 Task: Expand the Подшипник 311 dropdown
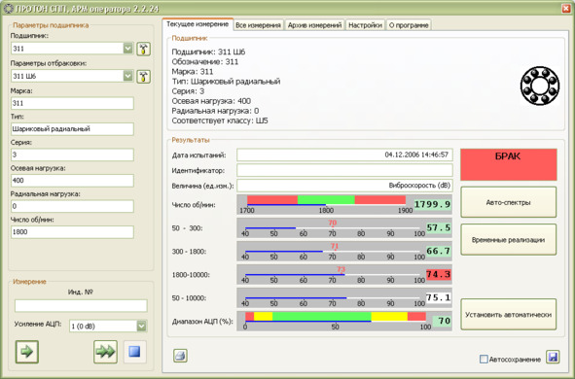point(127,49)
